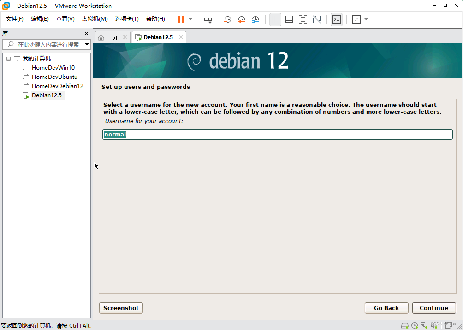The image size is (463, 330).
Task: Toggle the thumbnail bar view
Action: click(x=289, y=19)
